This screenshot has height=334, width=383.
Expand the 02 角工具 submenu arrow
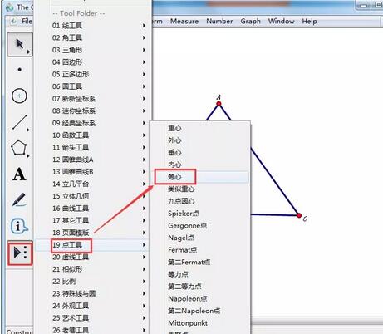(x=144, y=37)
